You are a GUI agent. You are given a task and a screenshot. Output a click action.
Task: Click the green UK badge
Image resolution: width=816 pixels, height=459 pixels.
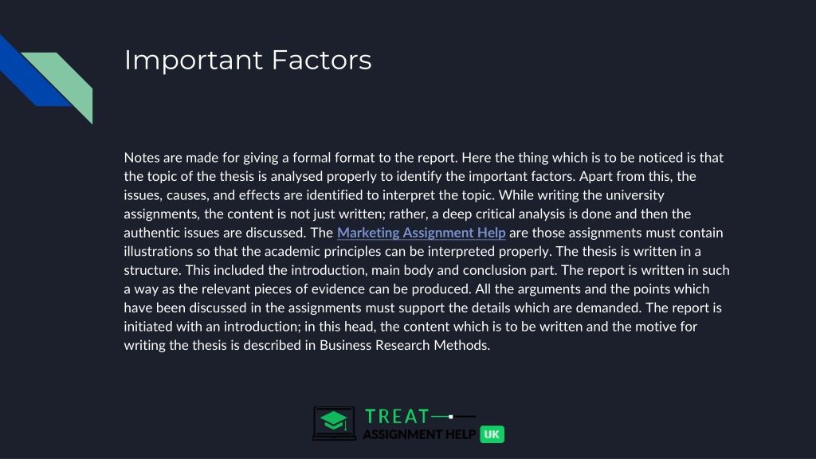point(492,434)
